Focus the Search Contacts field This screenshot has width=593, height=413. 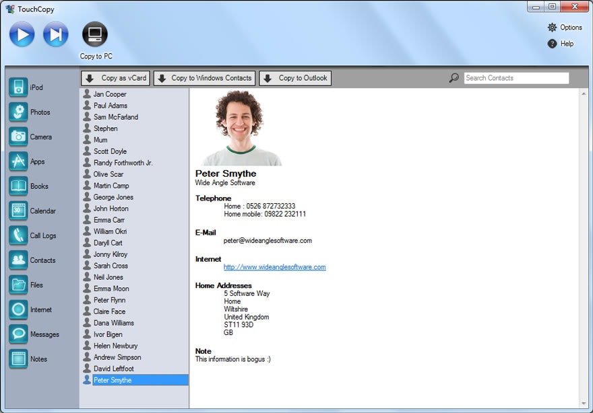point(516,78)
